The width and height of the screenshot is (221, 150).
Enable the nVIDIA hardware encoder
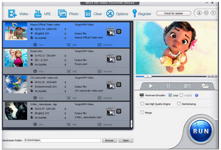click(x=181, y=95)
